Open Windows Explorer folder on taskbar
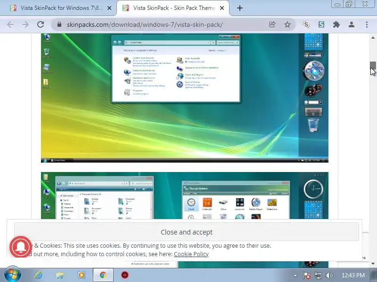Screen dimensions: 377x282 click(x=60, y=275)
